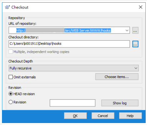Enable the Omit externals checkbox

(x=11, y=77)
